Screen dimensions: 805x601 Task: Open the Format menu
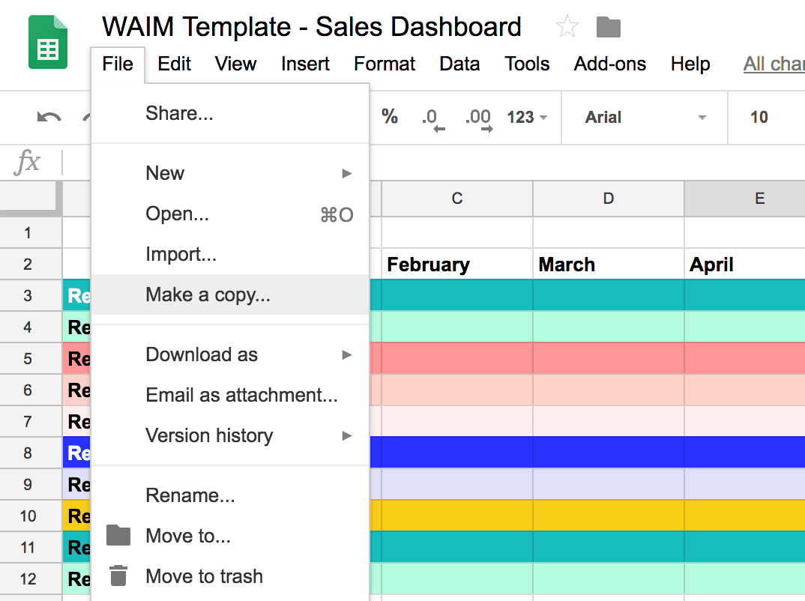(x=385, y=64)
